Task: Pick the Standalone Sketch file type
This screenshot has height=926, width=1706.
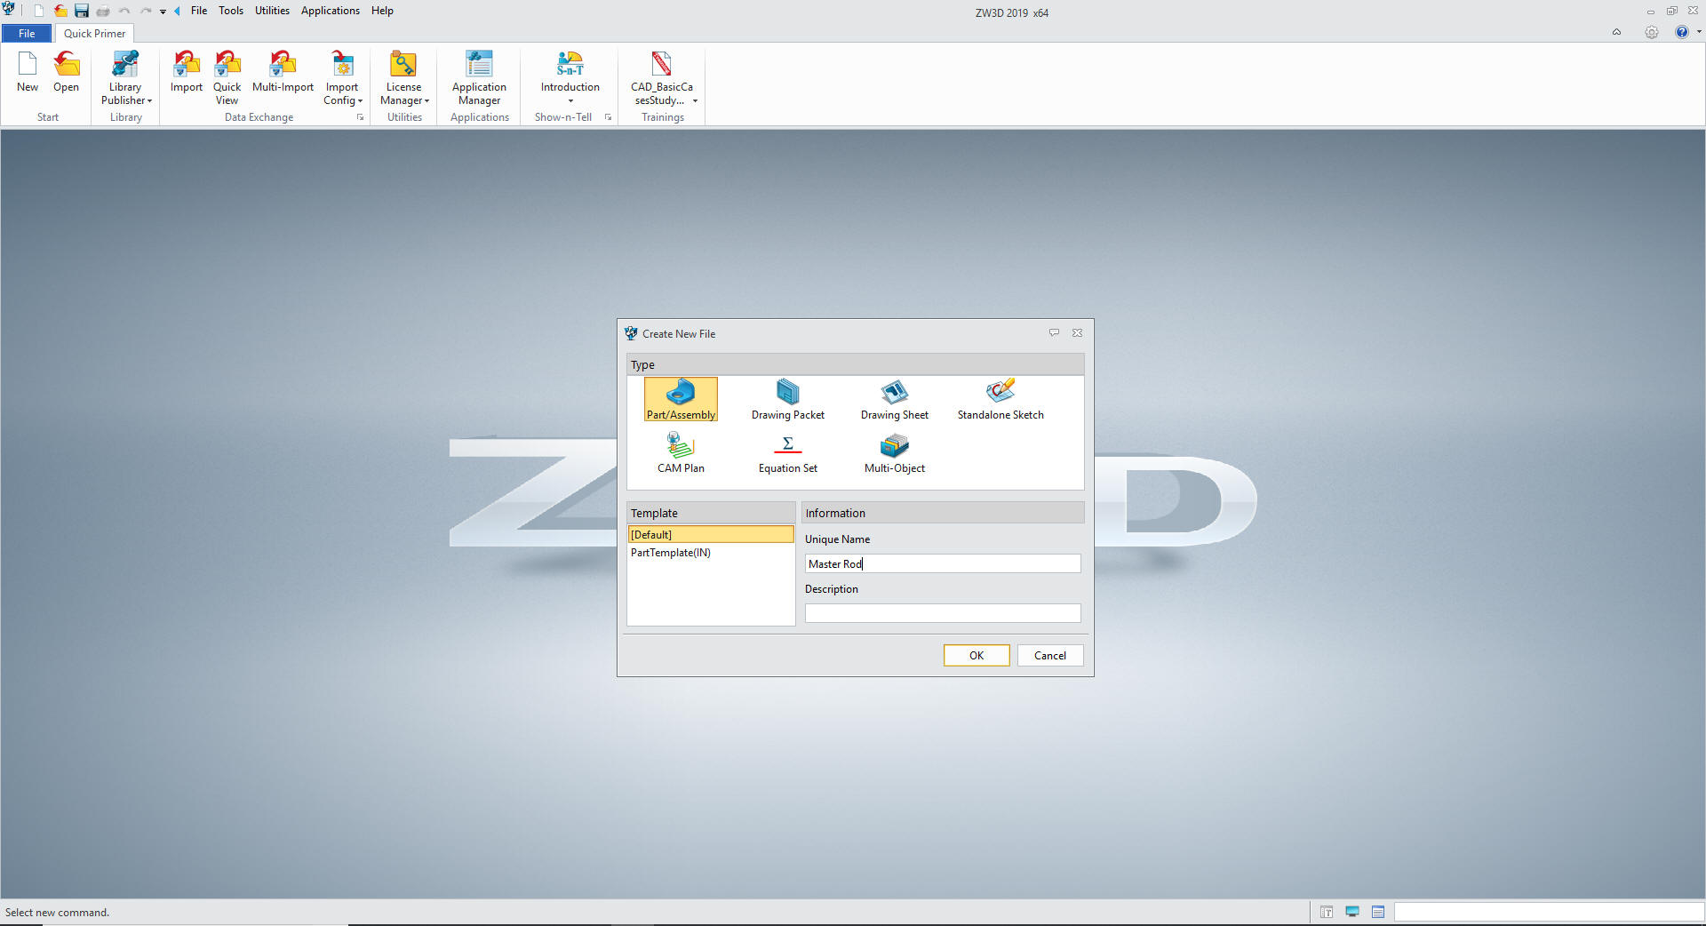Action: pyautogui.click(x=1000, y=399)
